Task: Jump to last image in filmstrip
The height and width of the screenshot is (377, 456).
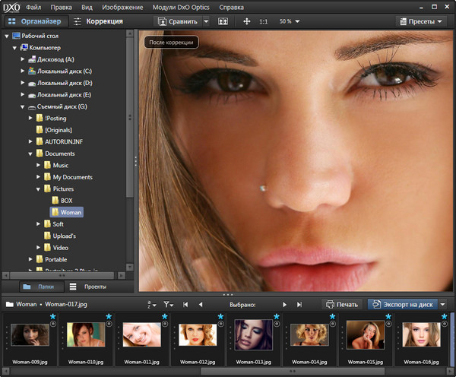Action: pos(299,304)
